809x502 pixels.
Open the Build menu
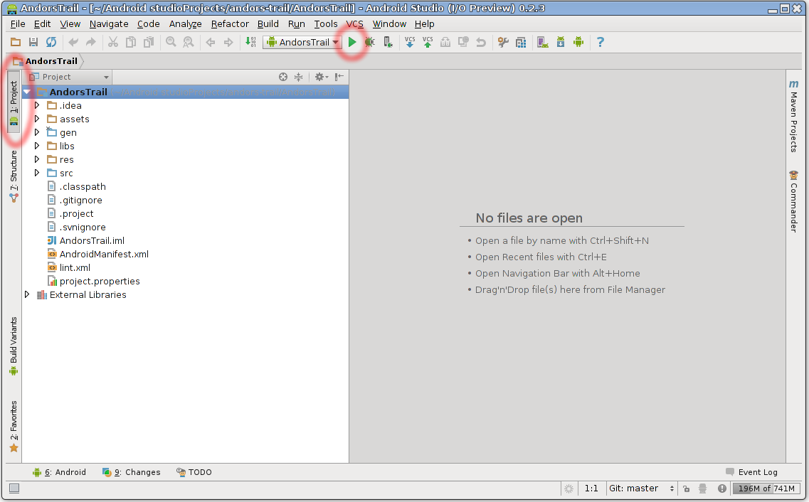pyautogui.click(x=268, y=23)
